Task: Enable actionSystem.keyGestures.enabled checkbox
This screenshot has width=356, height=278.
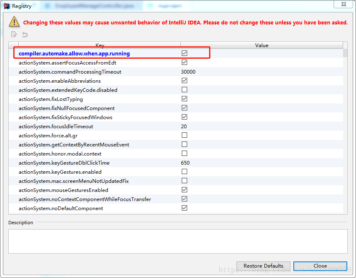Action: tap(184, 172)
